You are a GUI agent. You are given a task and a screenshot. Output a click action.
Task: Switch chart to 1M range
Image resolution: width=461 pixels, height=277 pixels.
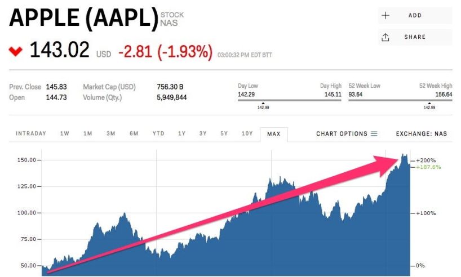point(88,134)
